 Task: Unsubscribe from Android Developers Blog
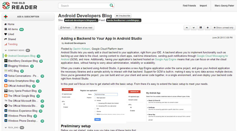tap(123, 16)
